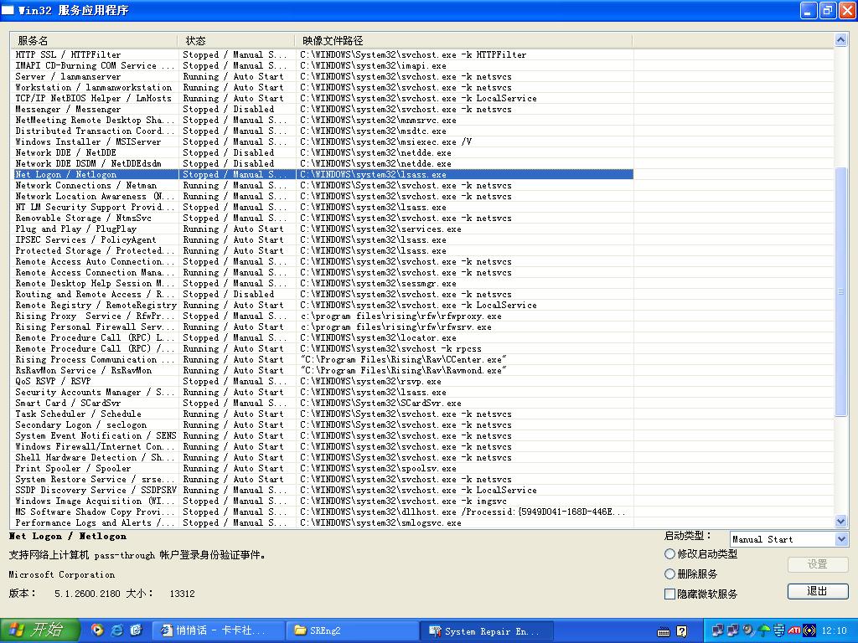Select the highlighted Net Logon / Netlogon row

tap(323, 174)
